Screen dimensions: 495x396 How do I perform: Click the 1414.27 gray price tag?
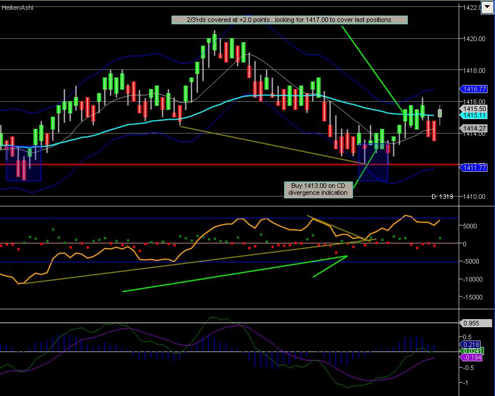(x=474, y=128)
